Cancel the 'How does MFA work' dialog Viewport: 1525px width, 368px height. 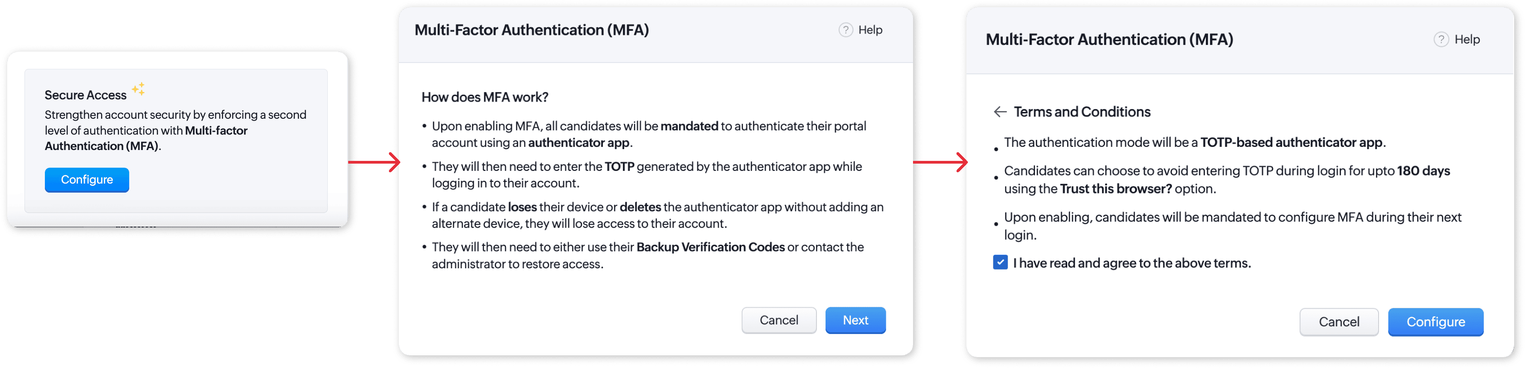pyautogui.click(x=778, y=320)
